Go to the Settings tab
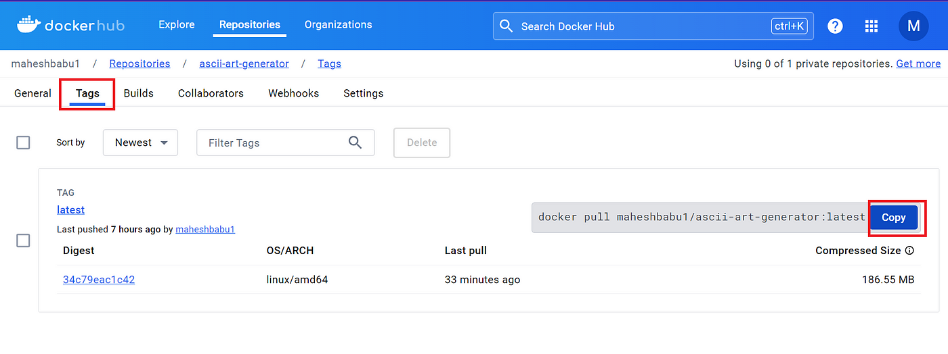Image resolution: width=948 pixels, height=354 pixels. point(364,93)
